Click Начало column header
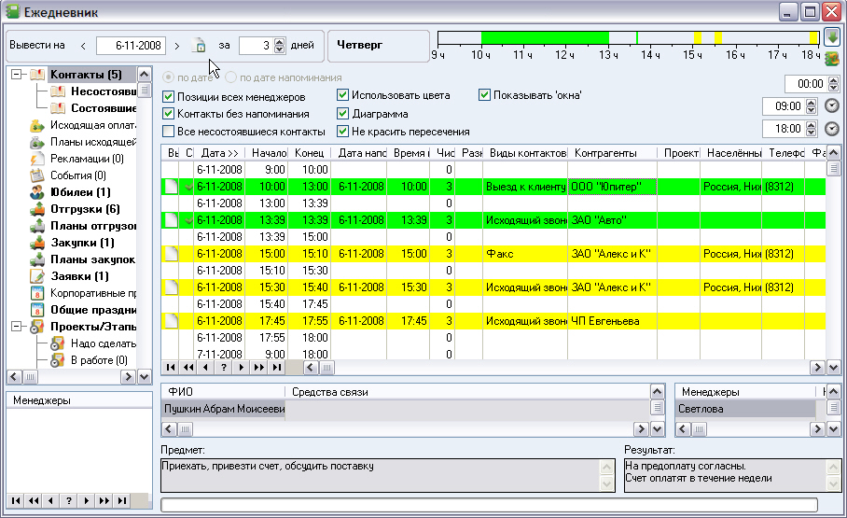The width and height of the screenshot is (847, 518). (266, 153)
